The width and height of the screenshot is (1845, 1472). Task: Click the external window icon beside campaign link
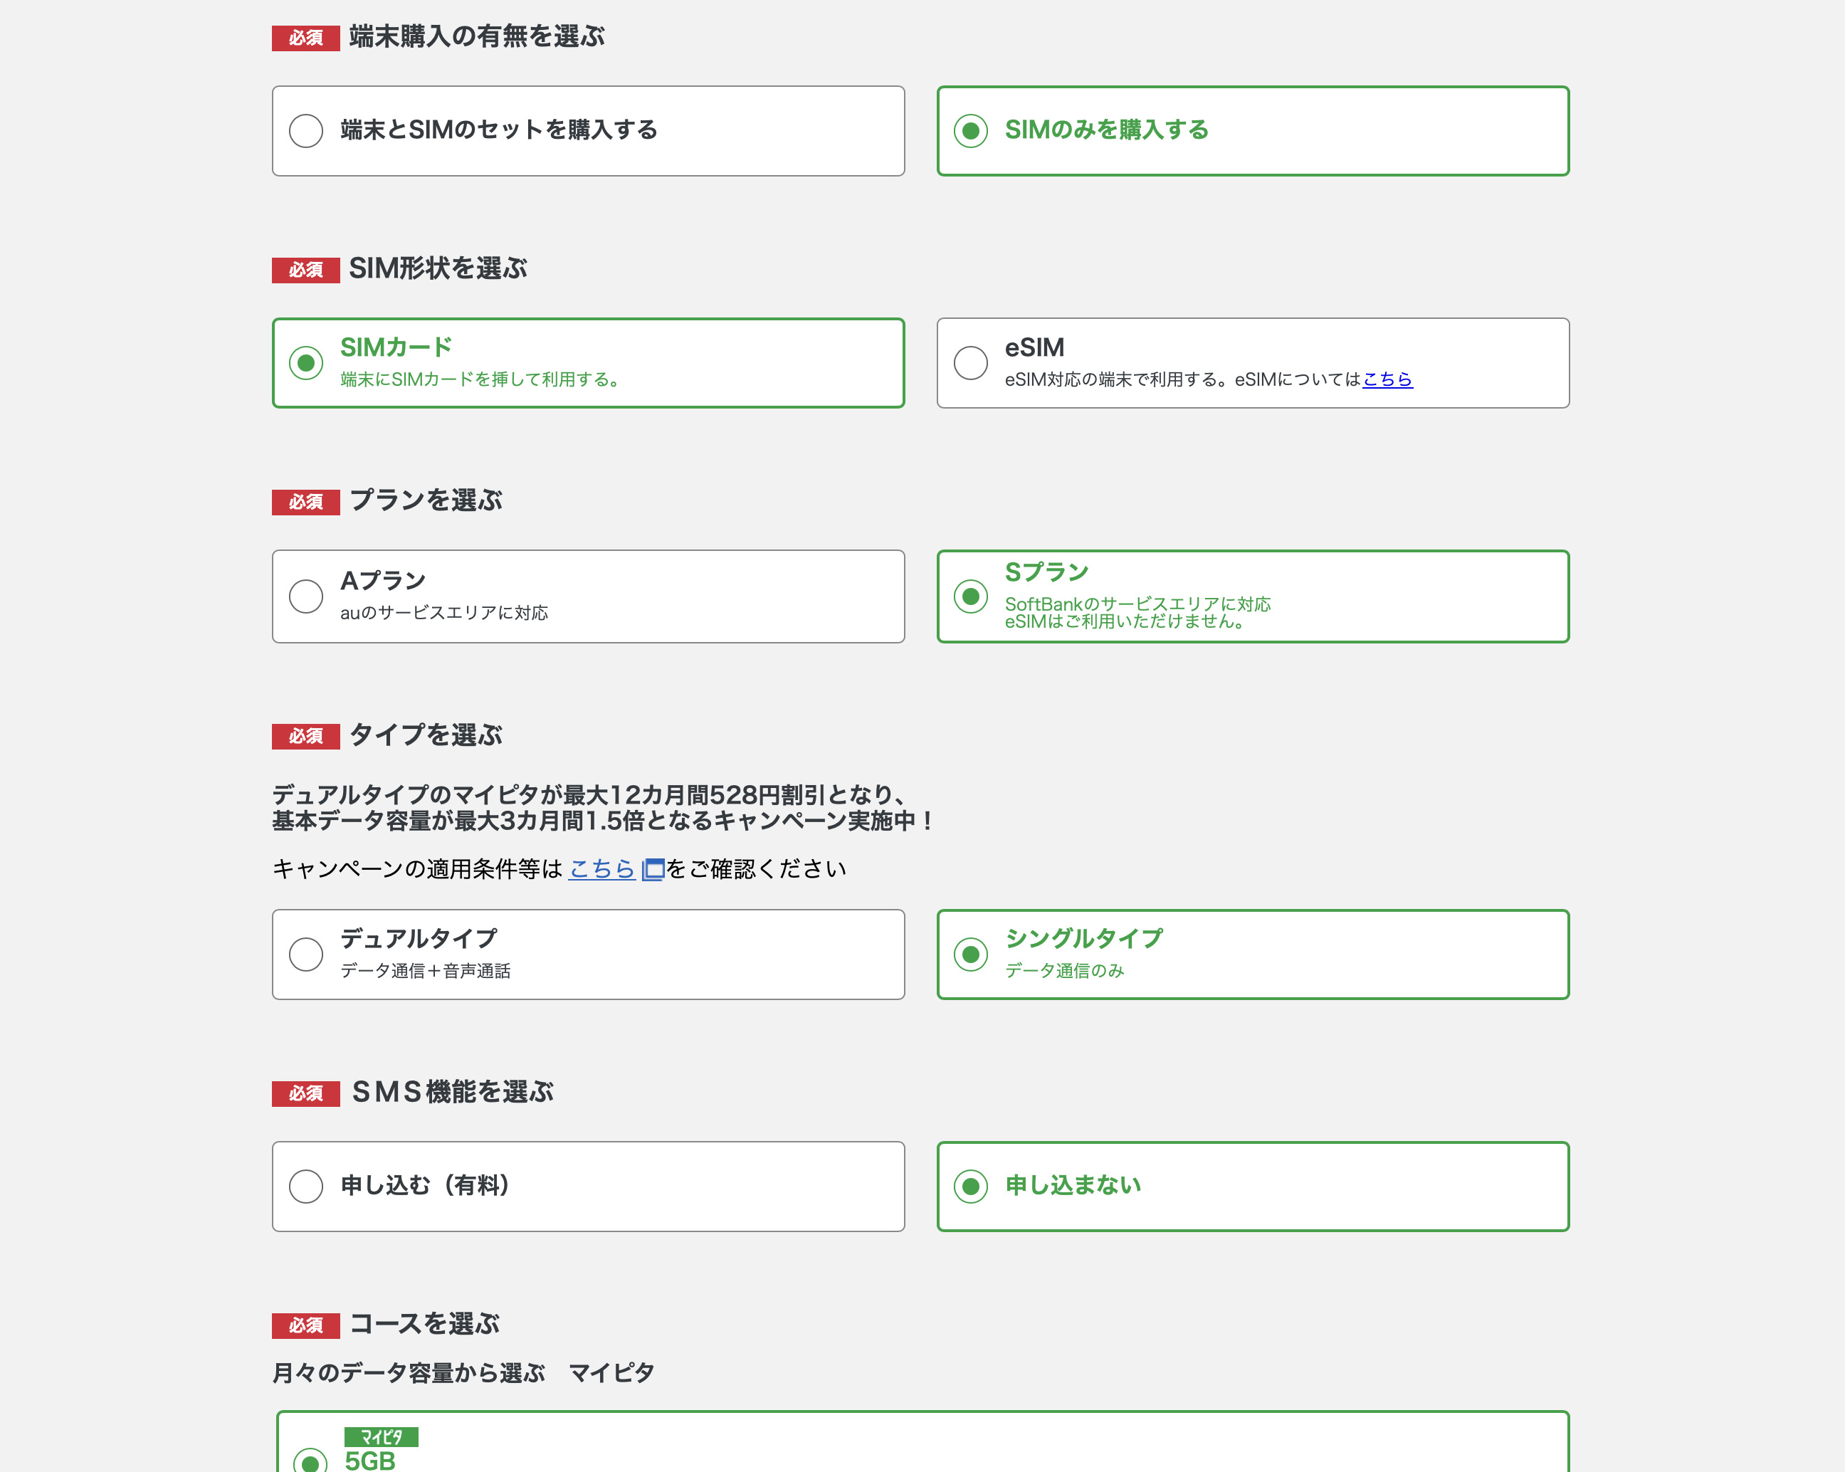[x=653, y=870]
